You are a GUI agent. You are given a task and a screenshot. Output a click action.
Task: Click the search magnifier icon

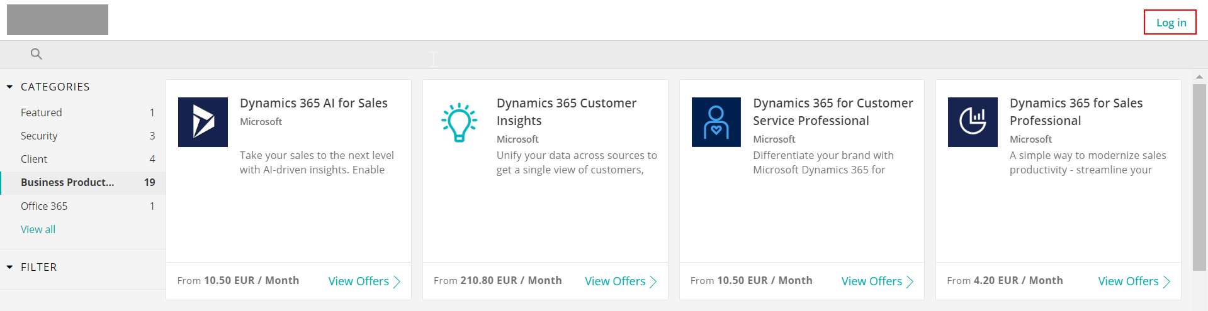click(x=37, y=54)
